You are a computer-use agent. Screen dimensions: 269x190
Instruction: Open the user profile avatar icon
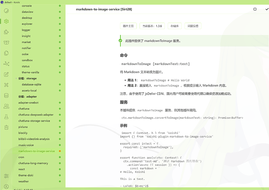coord(6,186)
